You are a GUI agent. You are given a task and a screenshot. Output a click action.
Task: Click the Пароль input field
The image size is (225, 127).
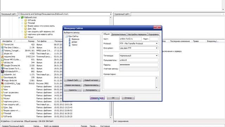[139, 65]
